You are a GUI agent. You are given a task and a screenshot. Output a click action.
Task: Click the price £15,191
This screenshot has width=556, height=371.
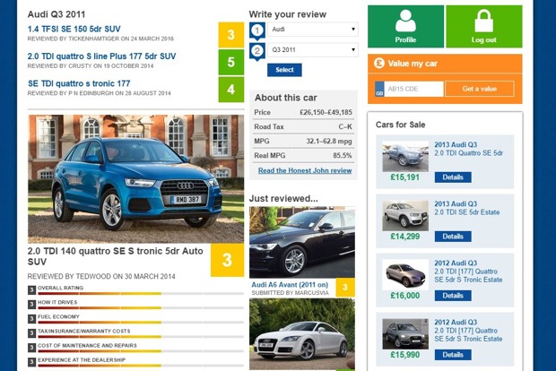(405, 177)
